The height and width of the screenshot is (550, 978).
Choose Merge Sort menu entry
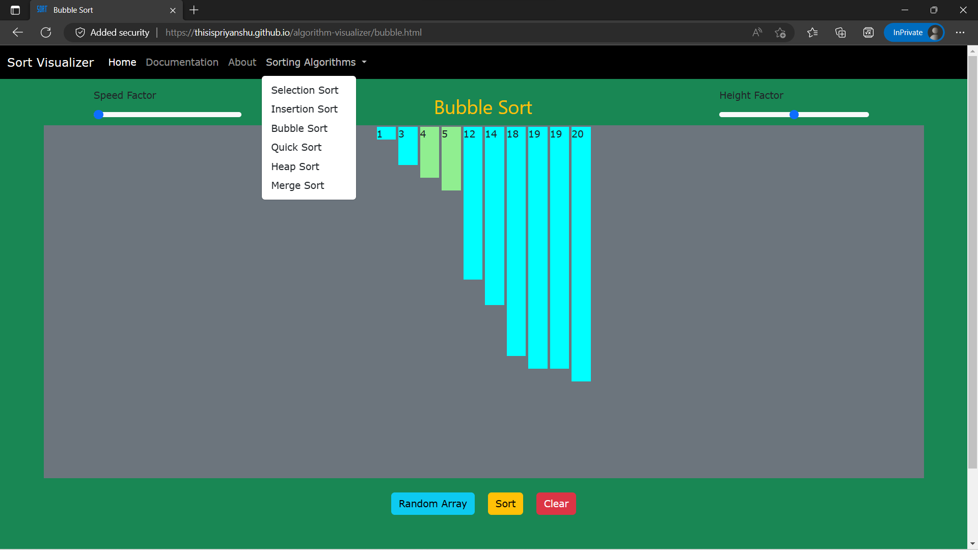[297, 185]
